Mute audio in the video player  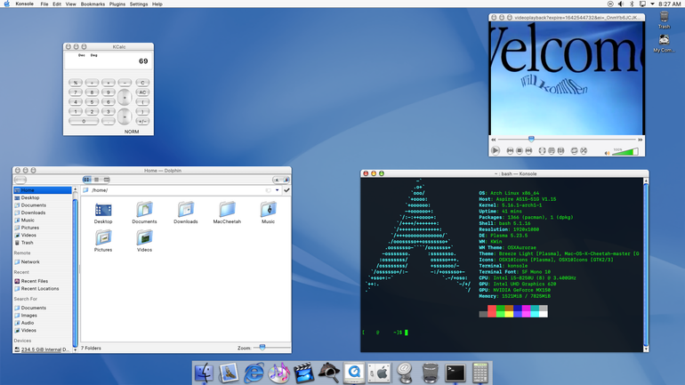point(607,153)
